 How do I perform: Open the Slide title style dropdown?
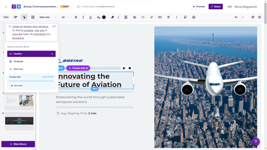point(48,17)
